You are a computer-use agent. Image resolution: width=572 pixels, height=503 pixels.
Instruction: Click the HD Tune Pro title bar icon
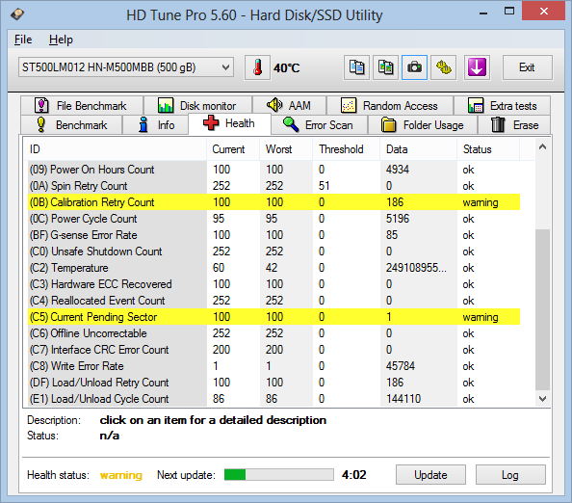click(17, 14)
